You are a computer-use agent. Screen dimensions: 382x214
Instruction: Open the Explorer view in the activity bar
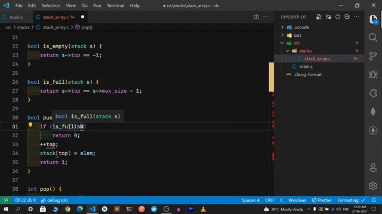pyautogui.click(x=373, y=20)
